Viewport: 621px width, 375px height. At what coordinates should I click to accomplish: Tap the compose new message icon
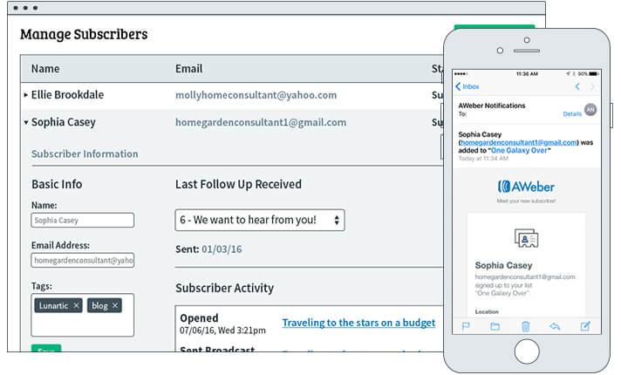pyautogui.click(x=585, y=326)
